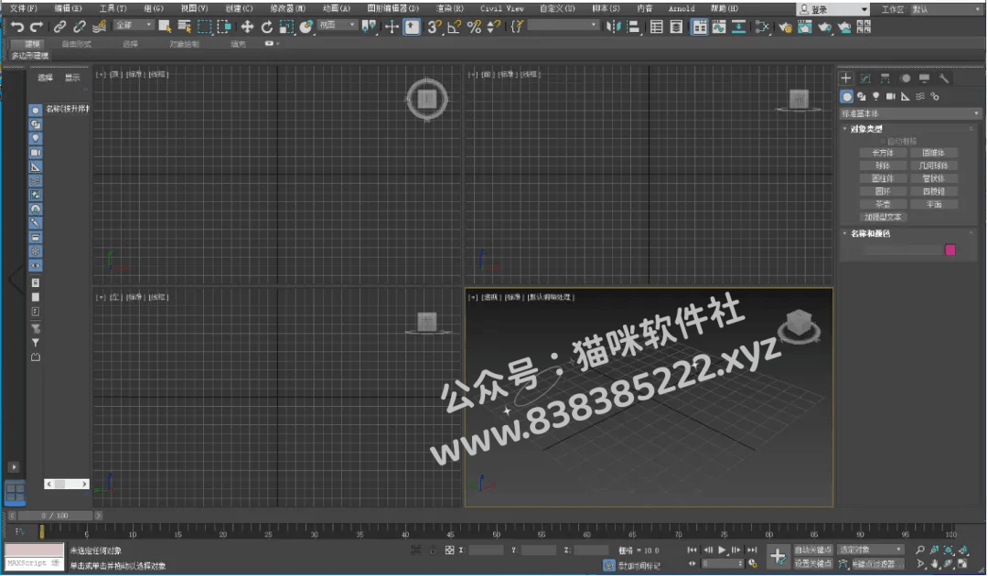Toggle the Scene Explorer icon

click(657, 27)
